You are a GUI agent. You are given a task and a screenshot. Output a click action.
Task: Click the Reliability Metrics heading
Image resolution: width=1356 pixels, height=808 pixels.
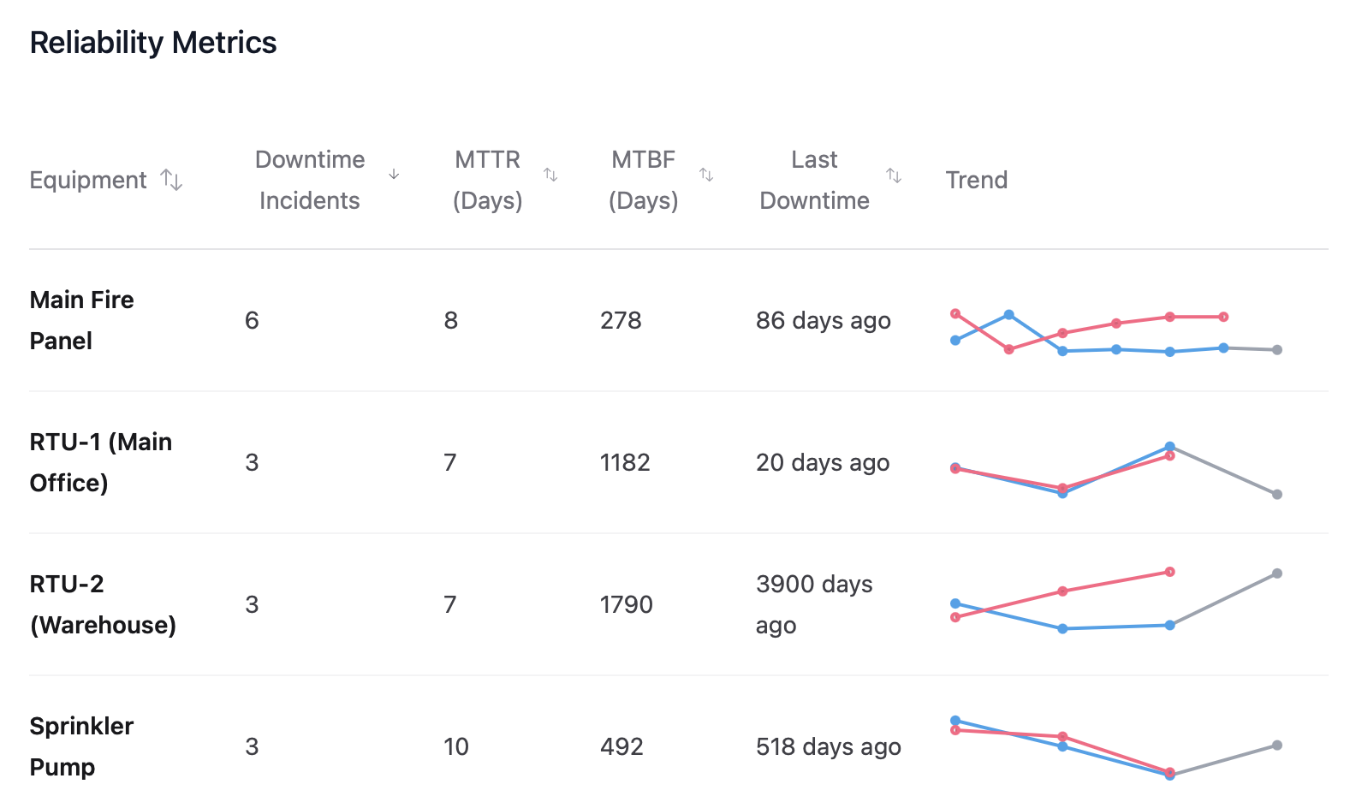153,42
